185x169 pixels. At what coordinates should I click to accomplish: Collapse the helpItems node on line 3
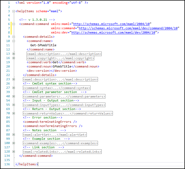[x=14, y=11]
